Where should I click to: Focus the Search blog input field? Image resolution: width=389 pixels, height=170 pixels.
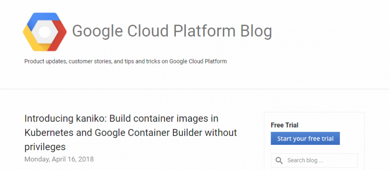tap(314, 160)
